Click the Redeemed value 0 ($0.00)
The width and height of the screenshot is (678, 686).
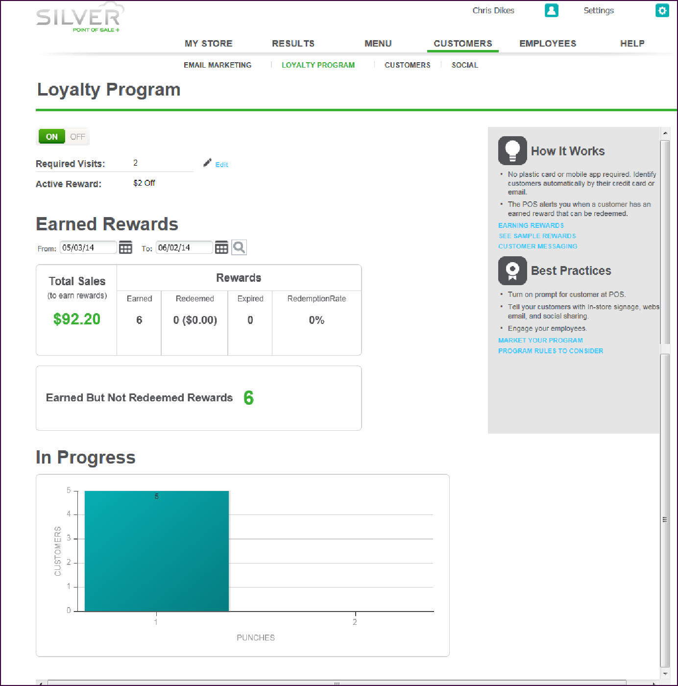click(x=195, y=320)
